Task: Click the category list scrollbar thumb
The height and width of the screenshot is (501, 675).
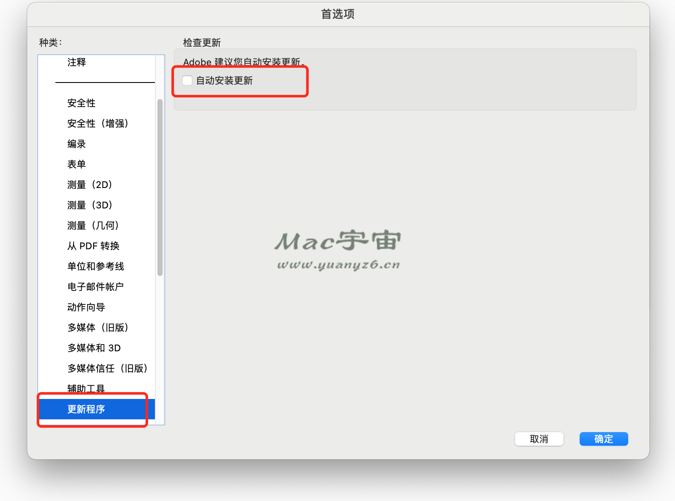Action: 160,188
